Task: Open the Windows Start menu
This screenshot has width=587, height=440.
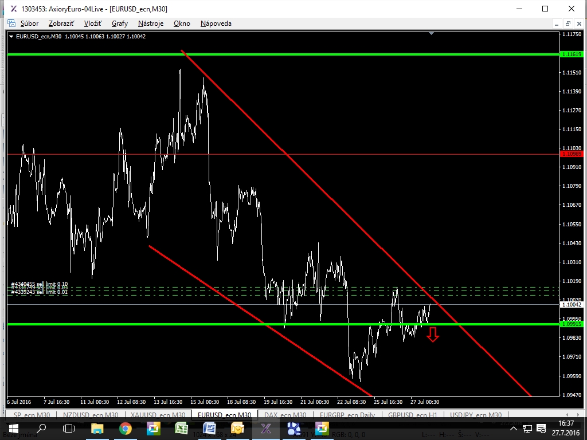Action: tap(14, 429)
